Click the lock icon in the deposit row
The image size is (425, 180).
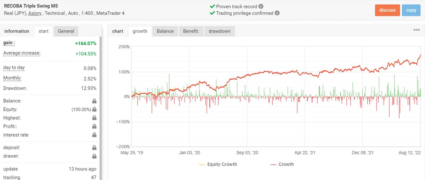click(94, 148)
